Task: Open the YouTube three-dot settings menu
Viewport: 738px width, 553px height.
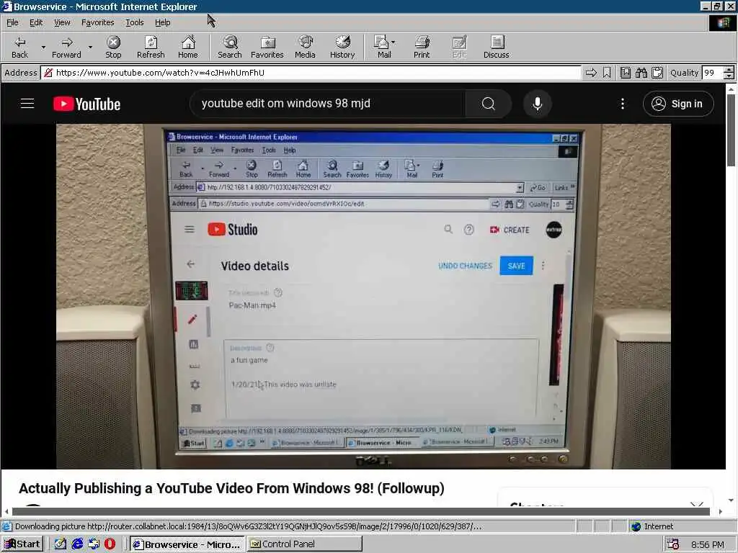Action: point(623,104)
